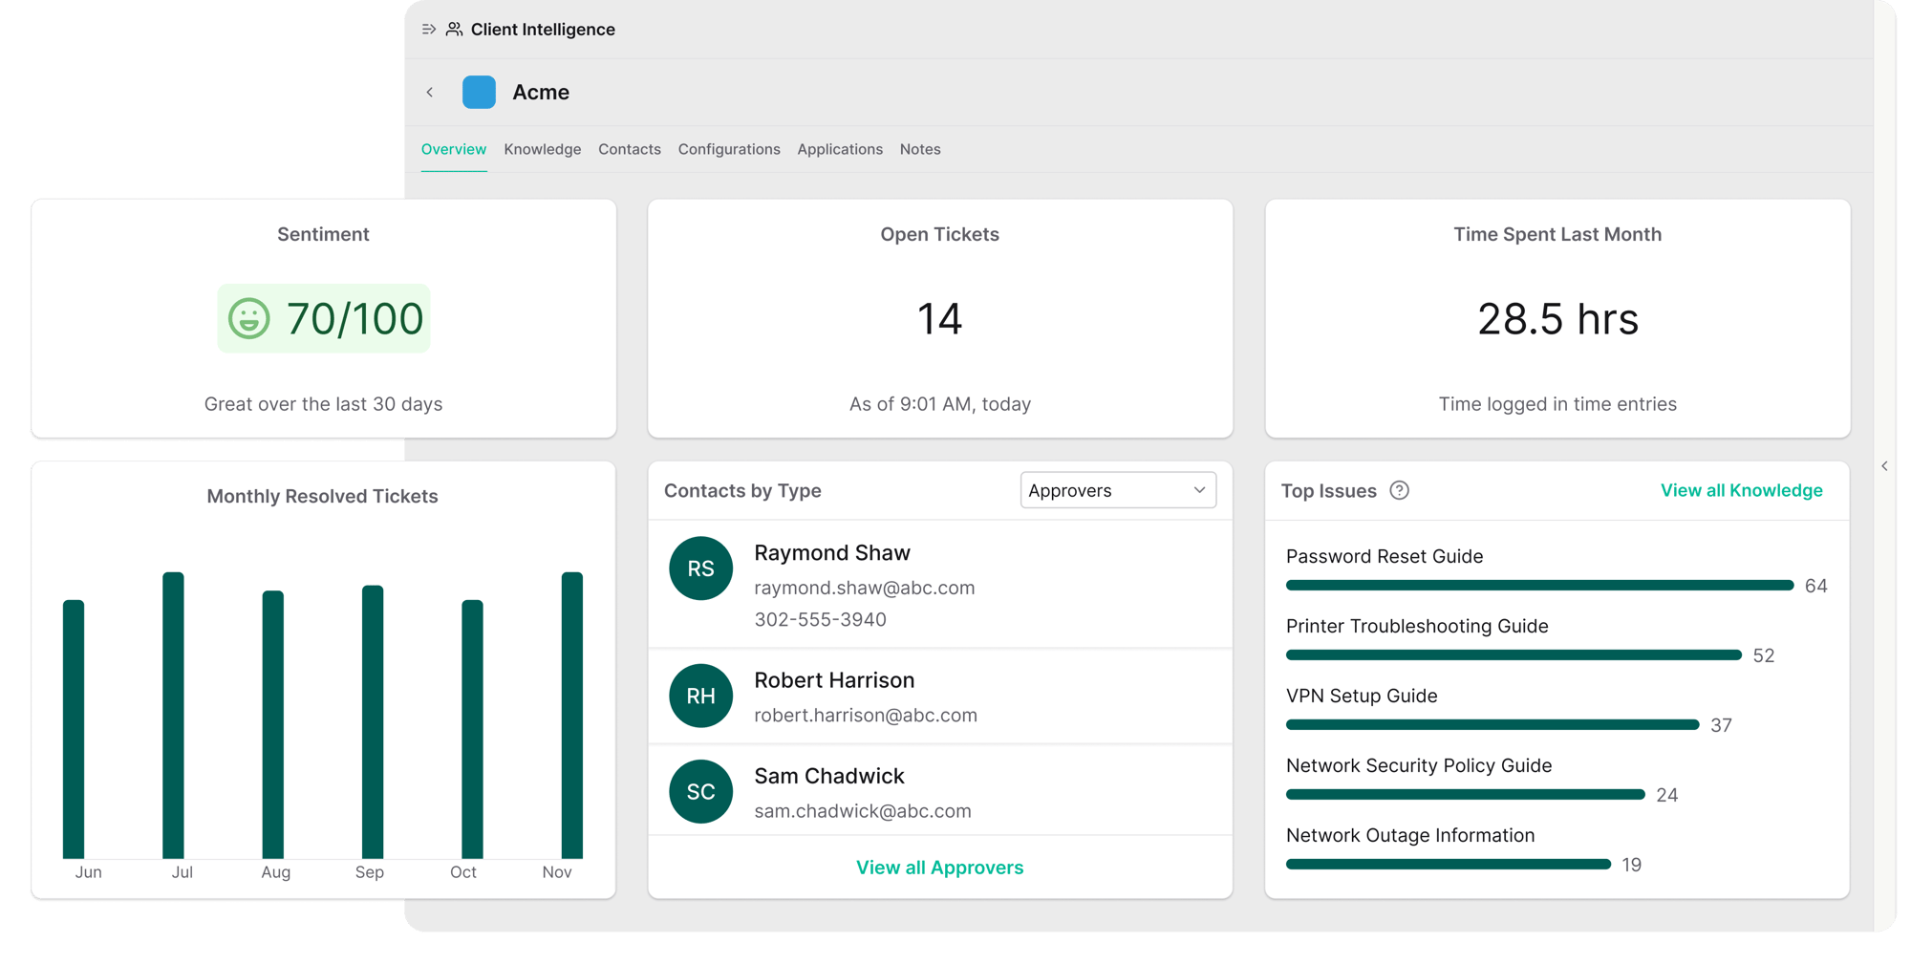This screenshot has width=1911, height=965.
Task: Click the smiley sentiment icon
Action: 249,320
